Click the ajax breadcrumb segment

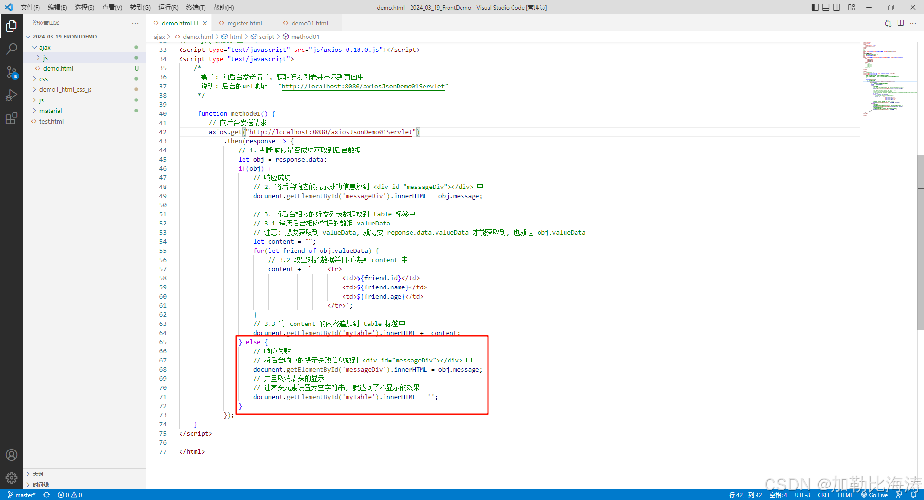pos(159,37)
